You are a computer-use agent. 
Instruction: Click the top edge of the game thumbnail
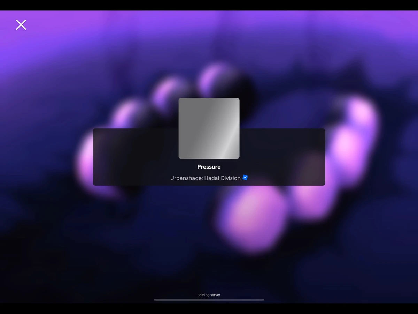click(x=209, y=99)
